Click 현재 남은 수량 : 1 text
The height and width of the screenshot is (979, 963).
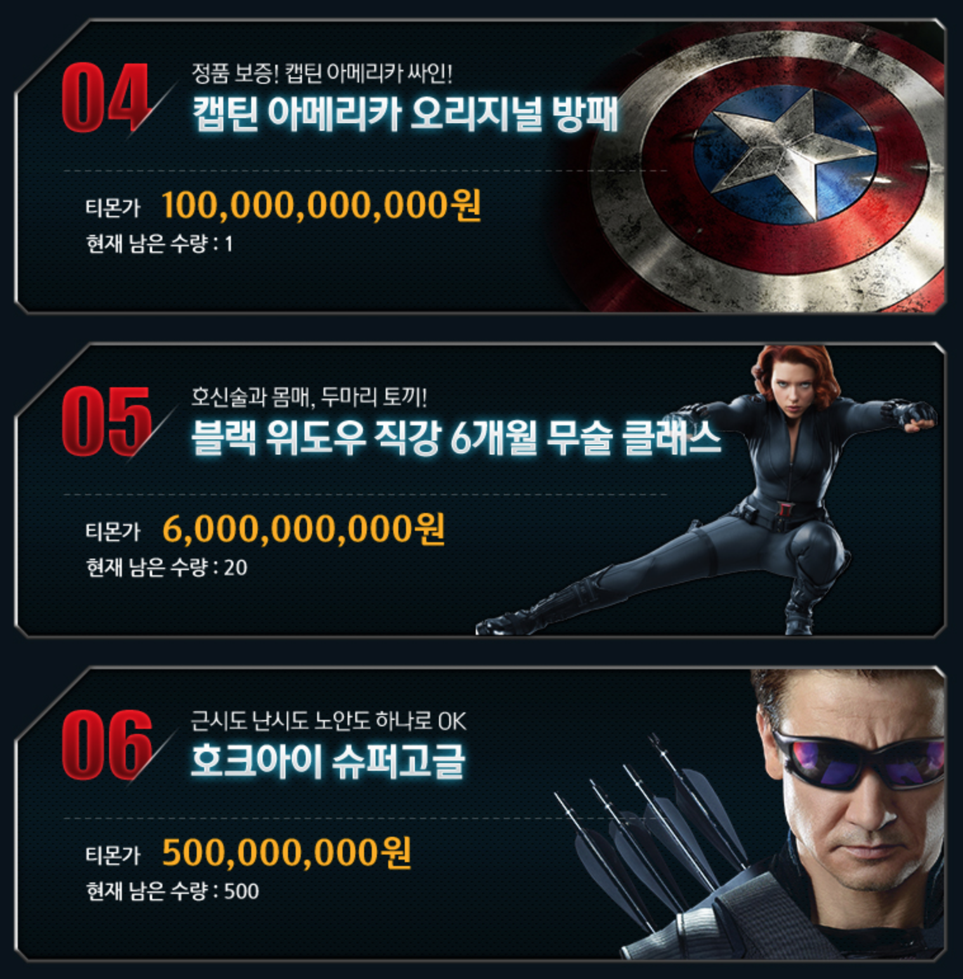[159, 243]
